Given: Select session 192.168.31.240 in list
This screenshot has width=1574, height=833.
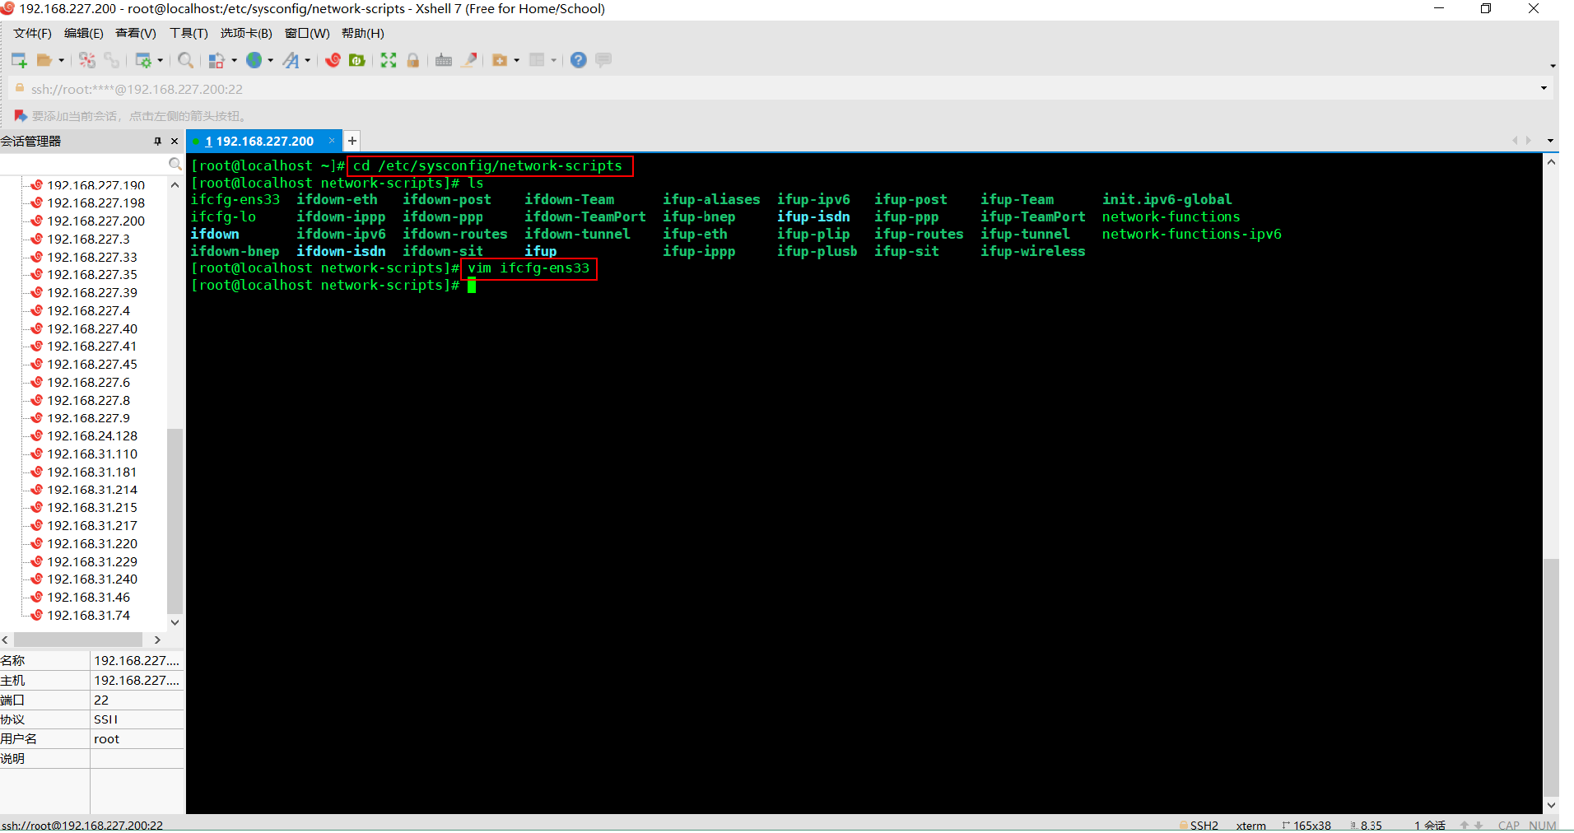Looking at the screenshot, I should tap(92, 579).
